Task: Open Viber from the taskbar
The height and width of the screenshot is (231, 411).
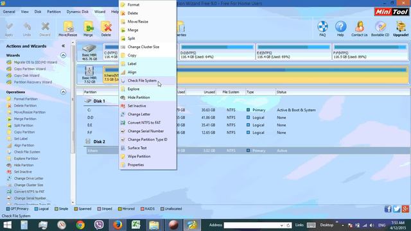Action: point(99,225)
